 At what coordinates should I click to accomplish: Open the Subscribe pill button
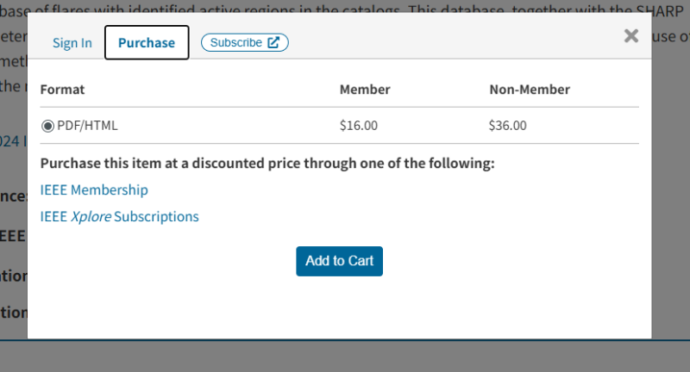(245, 42)
